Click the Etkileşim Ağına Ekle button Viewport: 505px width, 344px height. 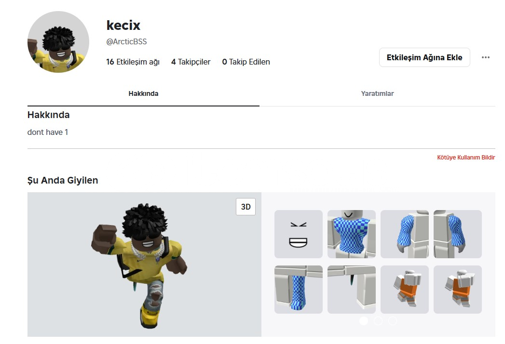tap(424, 57)
